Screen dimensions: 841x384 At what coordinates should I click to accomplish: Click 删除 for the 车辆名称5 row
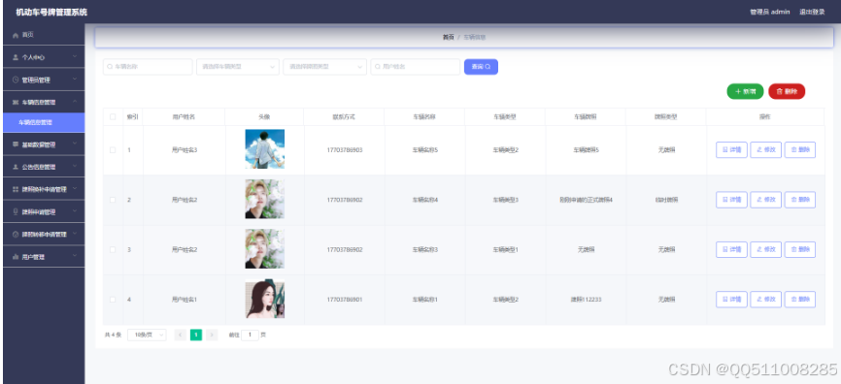800,150
